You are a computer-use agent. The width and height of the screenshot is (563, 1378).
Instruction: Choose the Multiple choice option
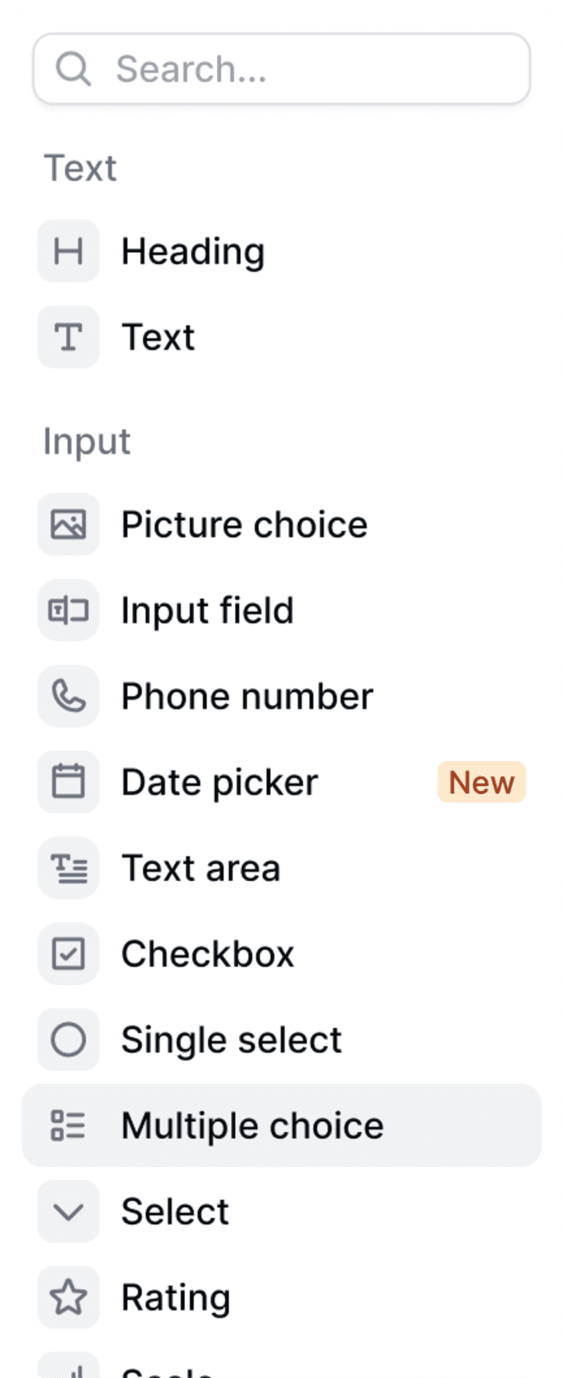pos(252,1126)
